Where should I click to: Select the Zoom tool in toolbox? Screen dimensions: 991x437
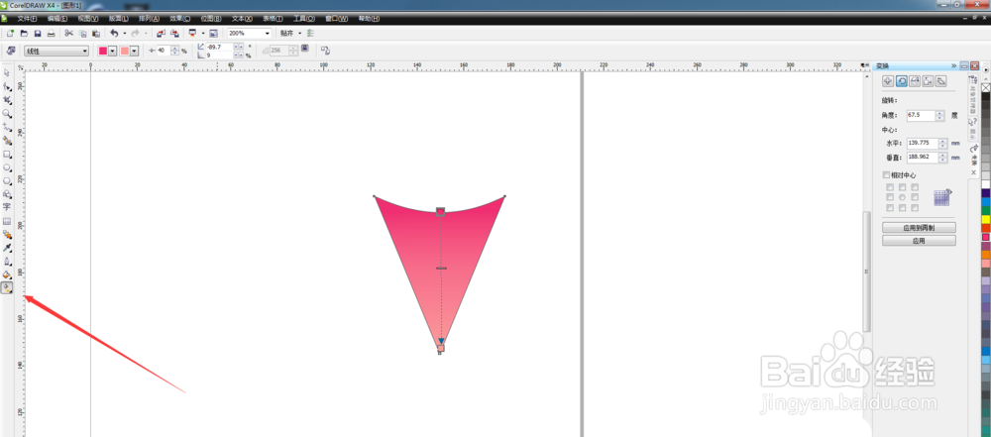7,113
